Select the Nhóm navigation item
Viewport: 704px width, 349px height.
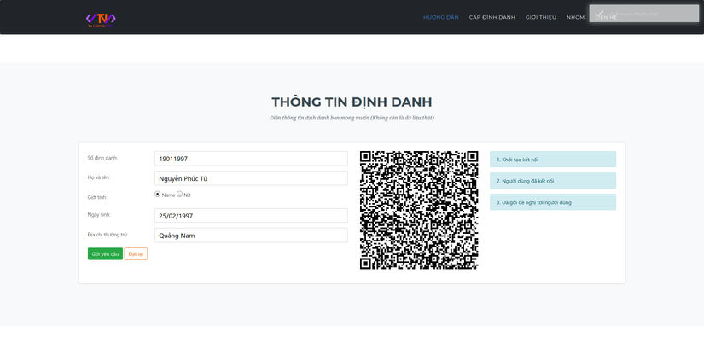coord(576,18)
